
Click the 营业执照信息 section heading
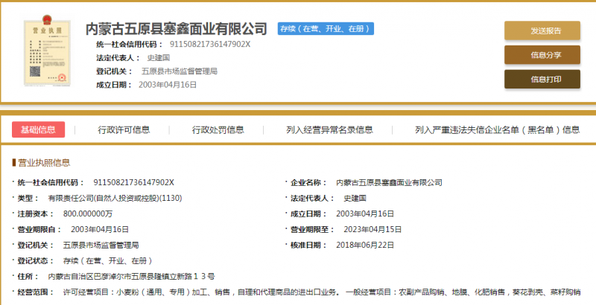tap(44, 163)
